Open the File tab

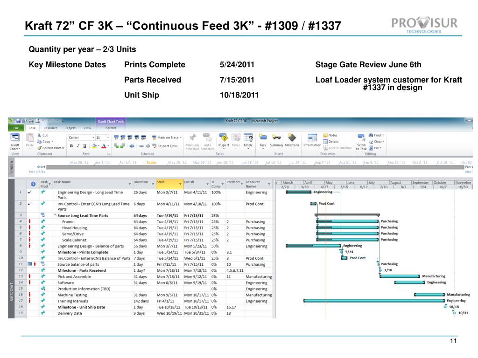coord(16,128)
